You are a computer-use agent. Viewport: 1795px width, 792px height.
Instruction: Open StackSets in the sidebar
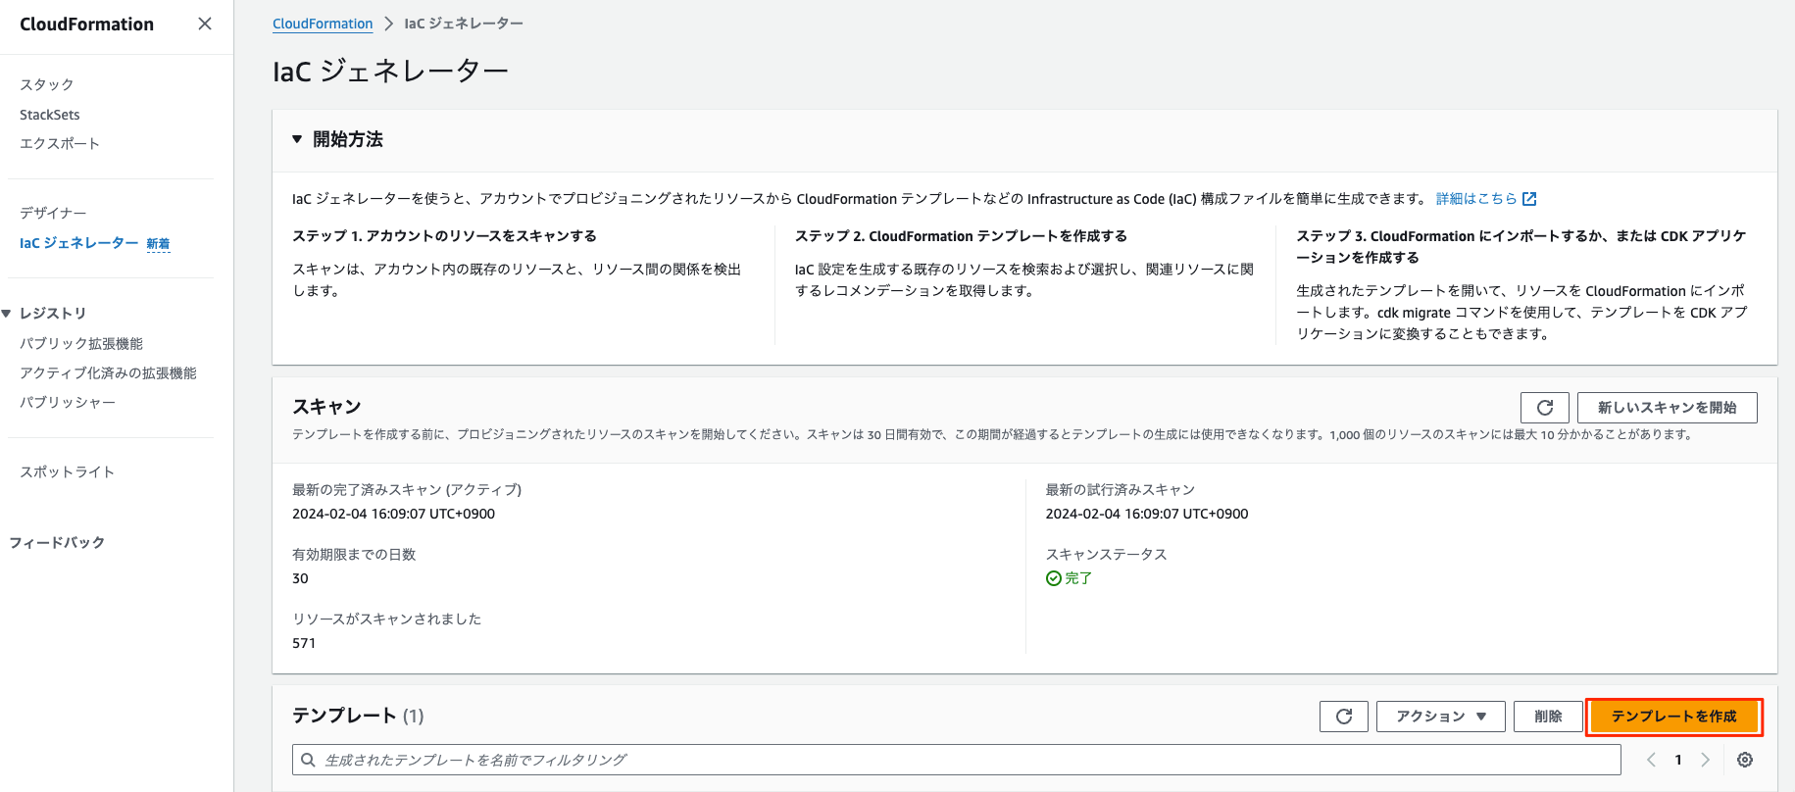tap(50, 115)
